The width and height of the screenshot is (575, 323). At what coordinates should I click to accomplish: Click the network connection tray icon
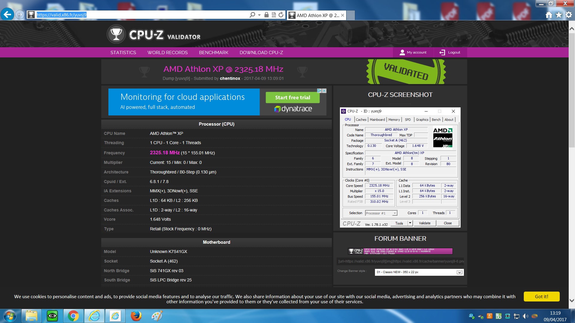[x=517, y=316]
